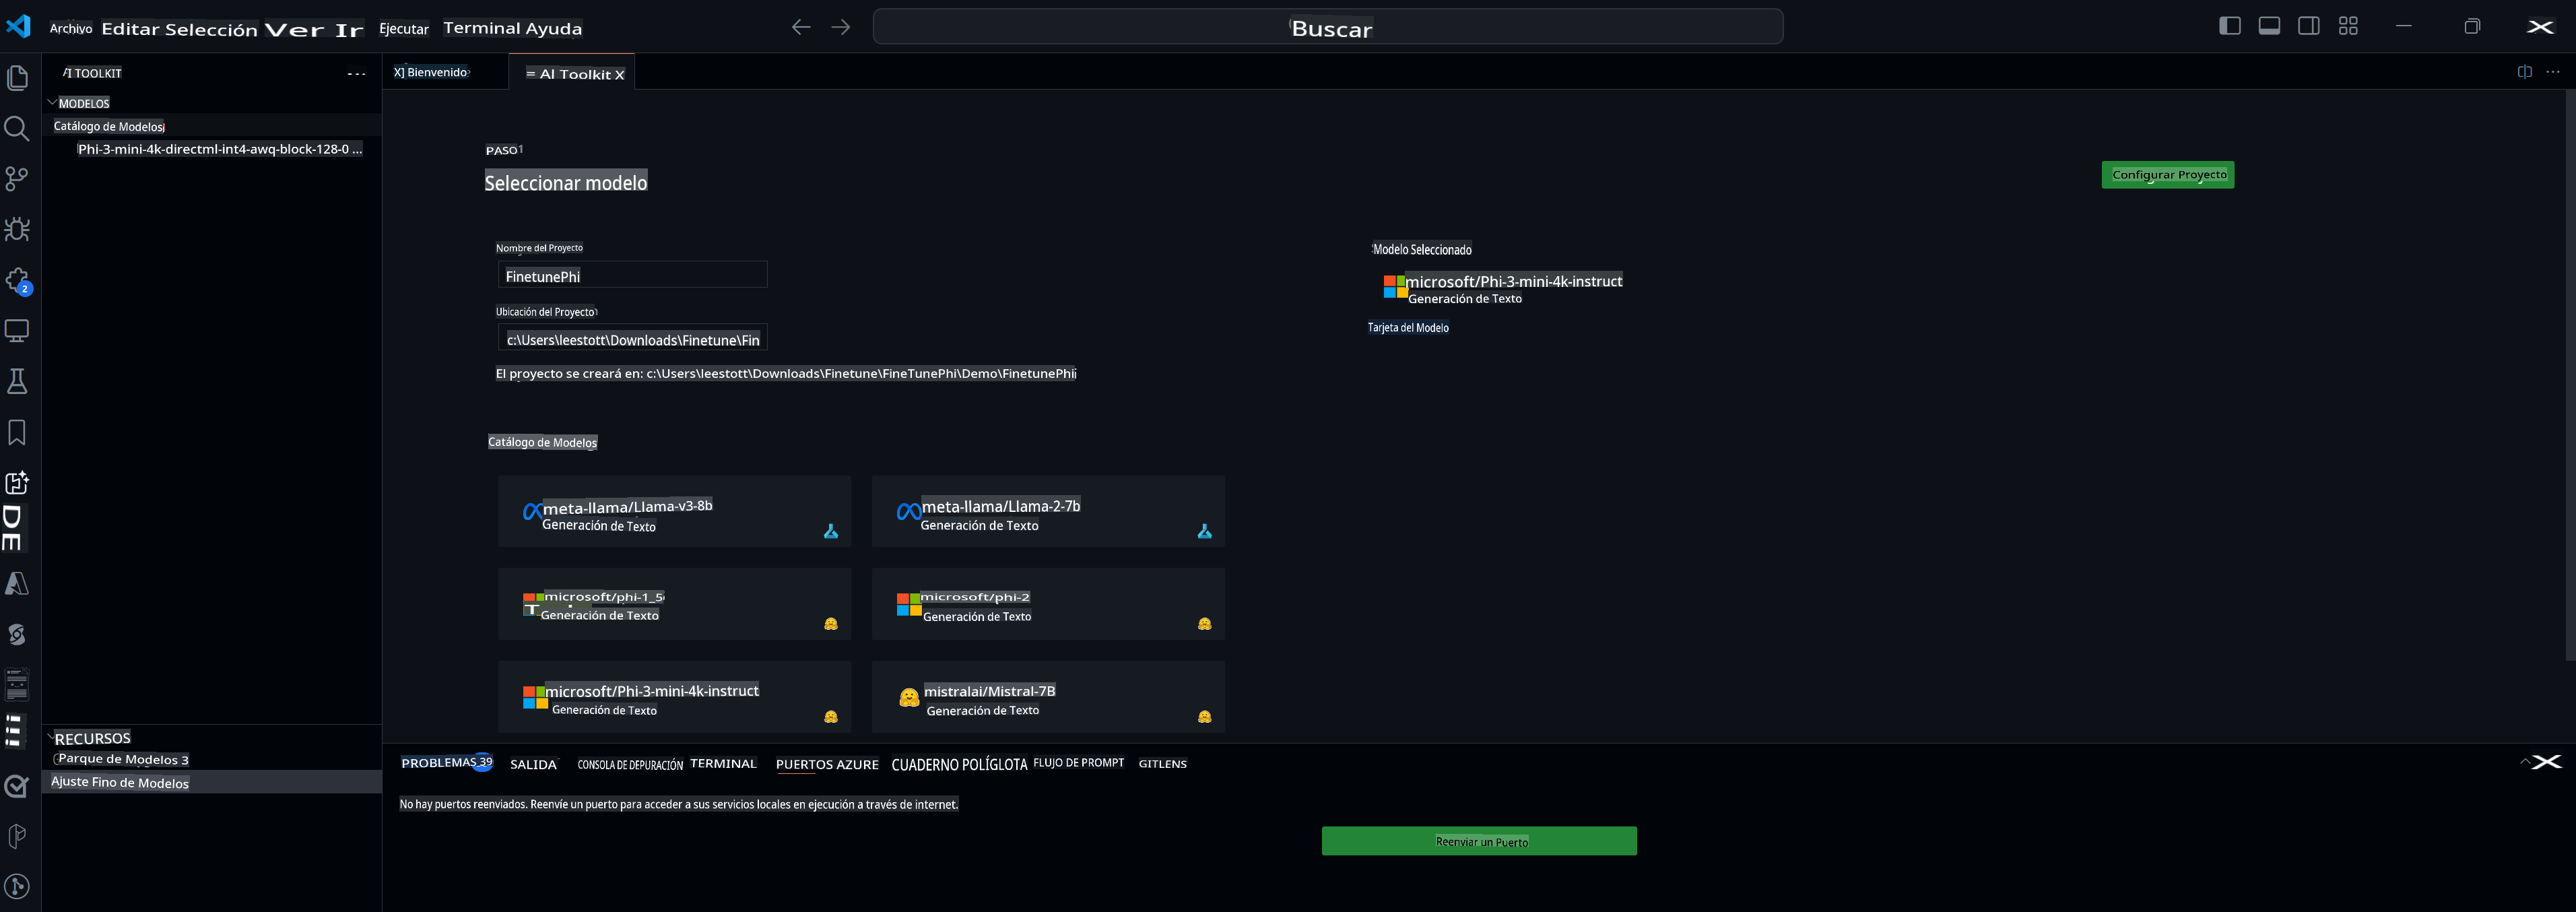2576x912 pixels.
Task: Select the meta-llama/Llama-v3-8b model card
Action: (x=674, y=511)
